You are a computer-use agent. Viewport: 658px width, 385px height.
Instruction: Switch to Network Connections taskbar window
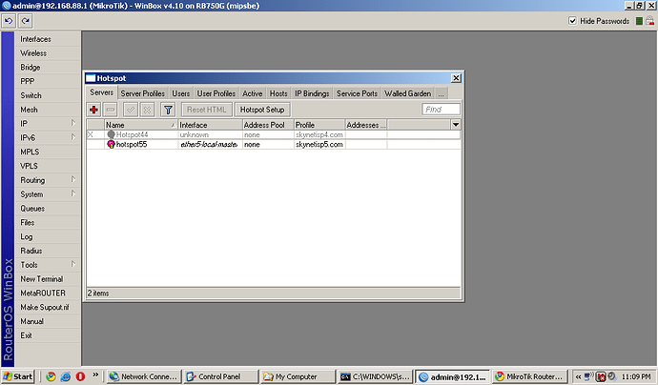click(144, 376)
